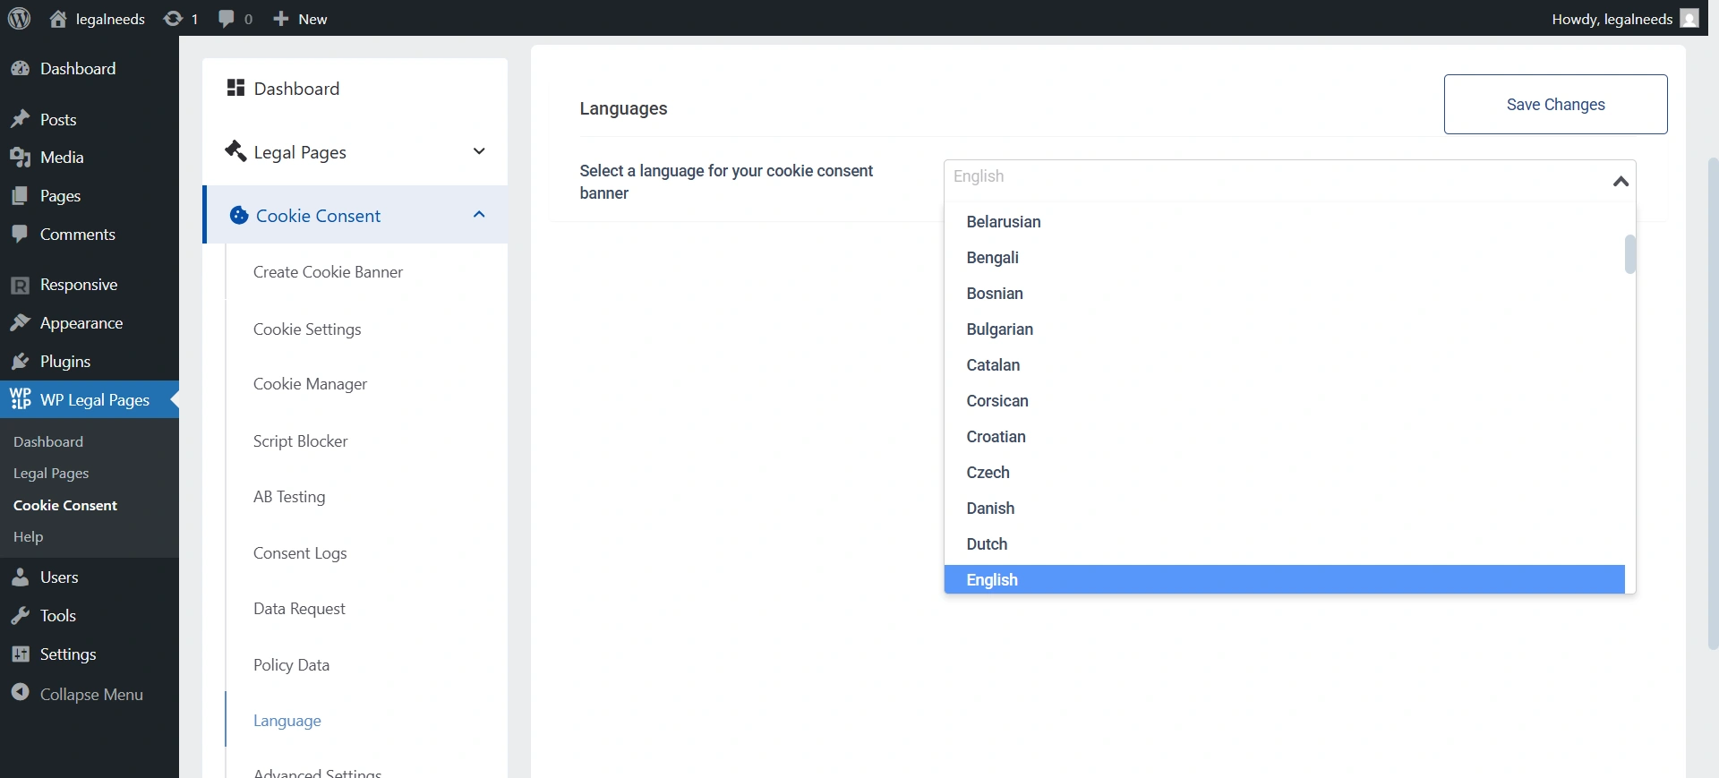
Task: Open Script Blocker submenu item
Action: pyautogui.click(x=300, y=441)
